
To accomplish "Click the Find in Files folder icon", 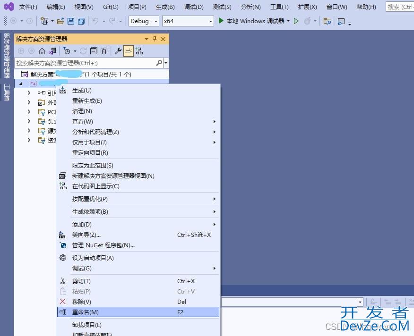I will click(327, 21).
